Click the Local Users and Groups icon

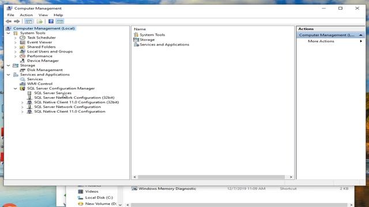pyautogui.click(x=22, y=51)
